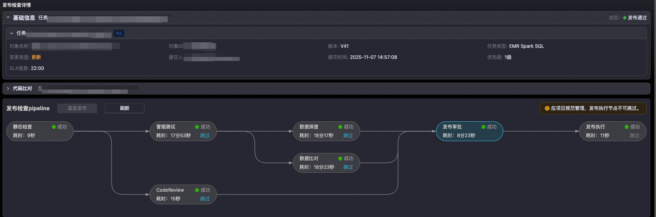This screenshot has height=217, width=656.
Task: Click the 紧急发布 button
Action: coord(77,108)
